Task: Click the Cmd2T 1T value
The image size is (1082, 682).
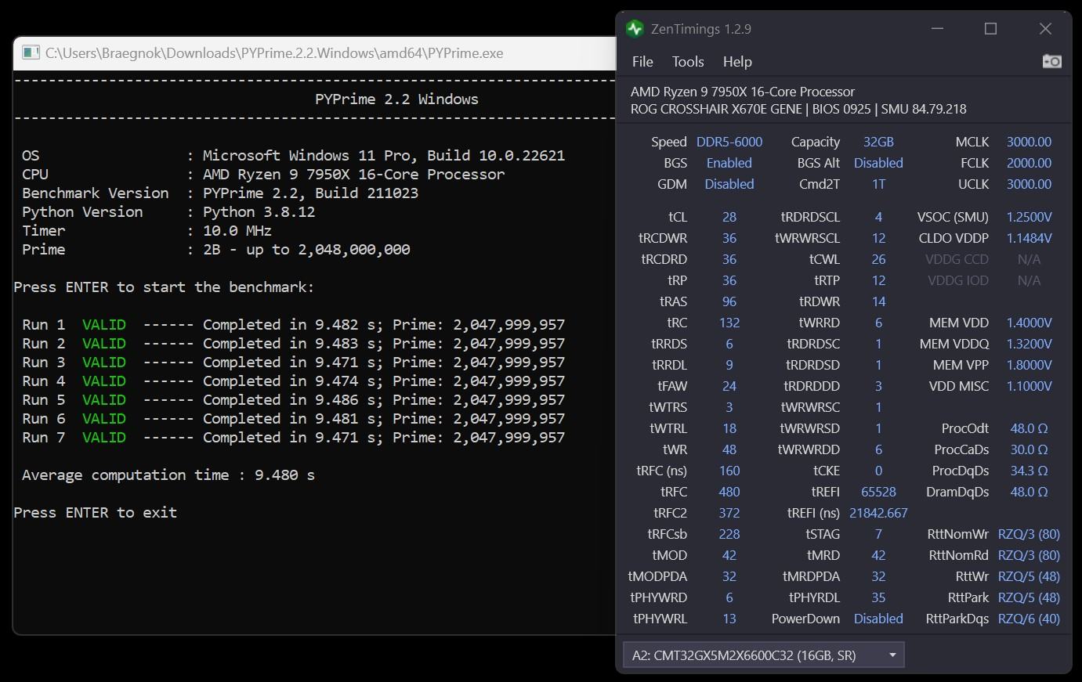Action: pos(878,184)
